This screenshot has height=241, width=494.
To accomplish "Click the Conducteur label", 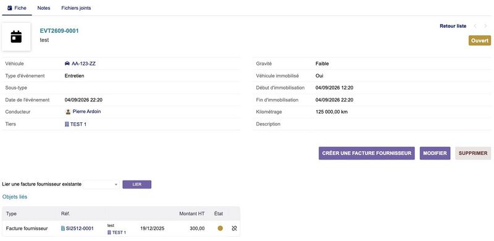I will pyautogui.click(x=18, y=112).
